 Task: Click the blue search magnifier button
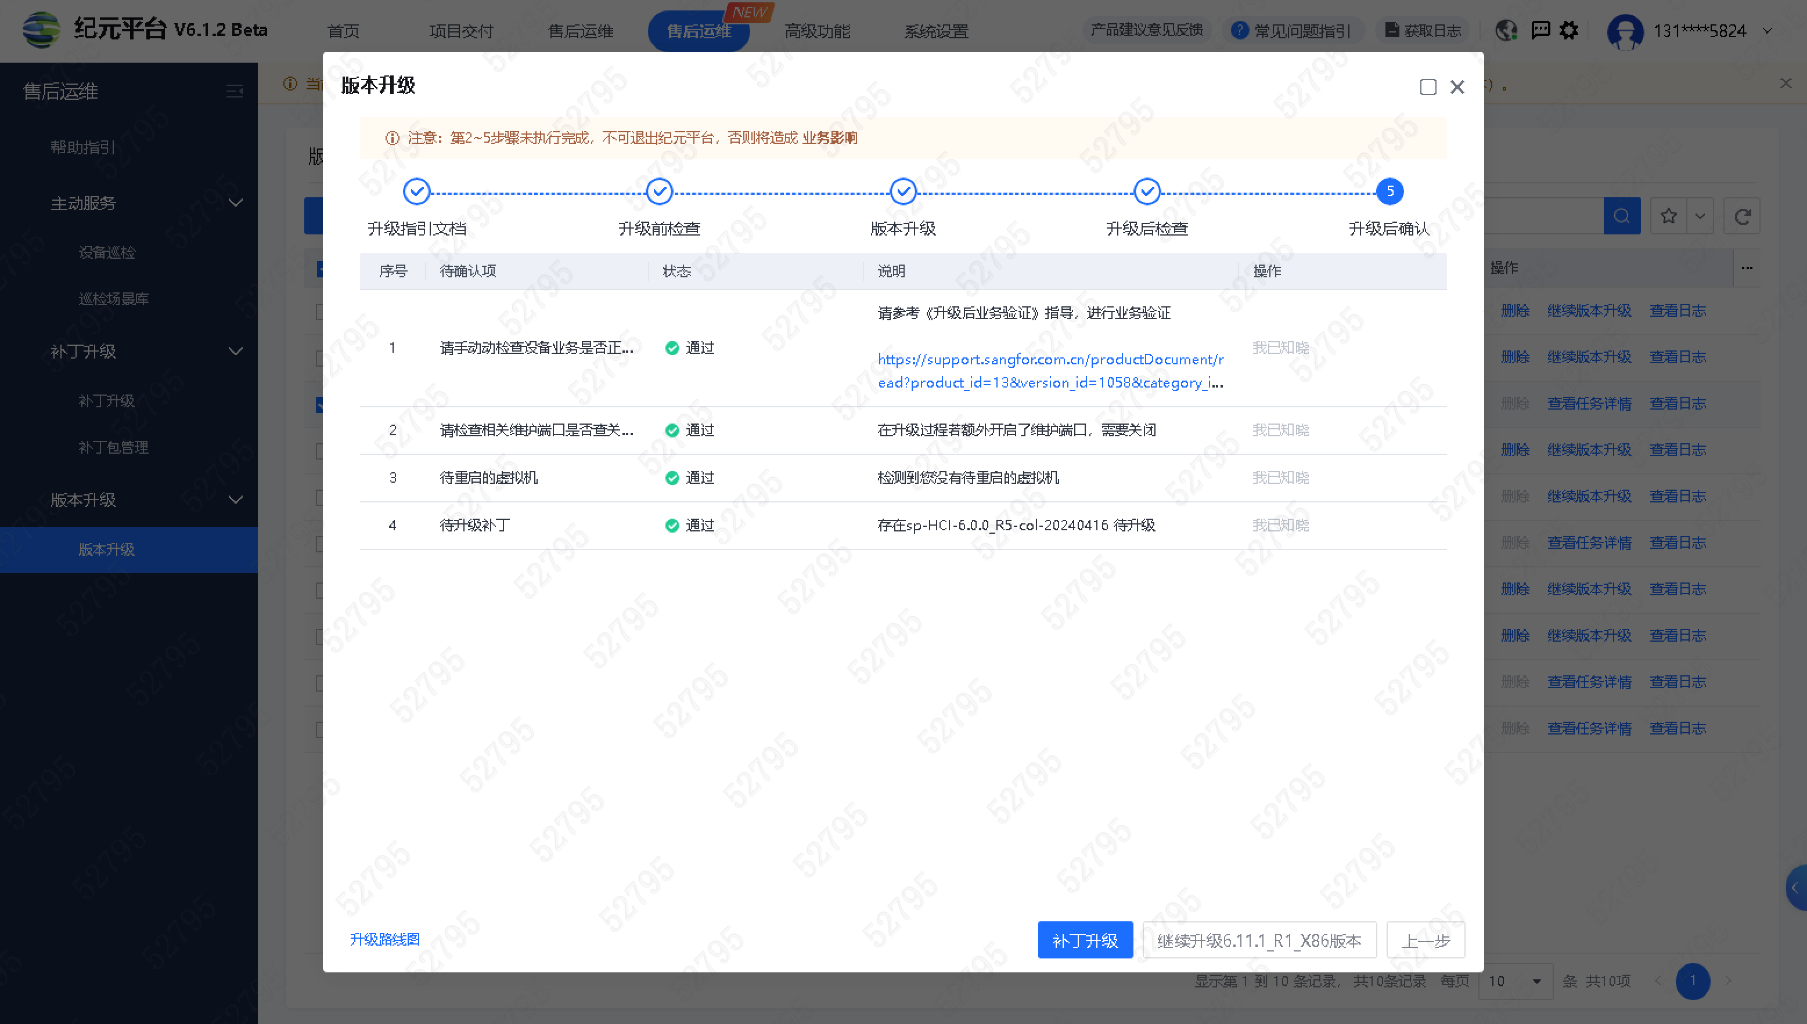point(1621,216)
